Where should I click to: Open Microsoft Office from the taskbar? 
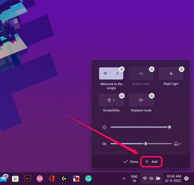52,179
